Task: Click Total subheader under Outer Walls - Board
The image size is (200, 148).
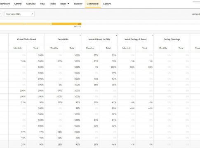Action: tap(36, 48)
